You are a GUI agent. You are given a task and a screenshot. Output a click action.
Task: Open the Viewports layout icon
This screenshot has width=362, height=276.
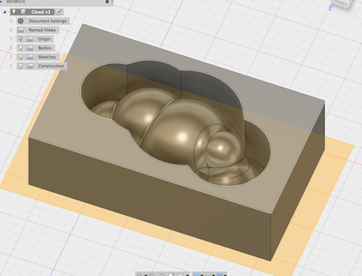coord(219,275)
